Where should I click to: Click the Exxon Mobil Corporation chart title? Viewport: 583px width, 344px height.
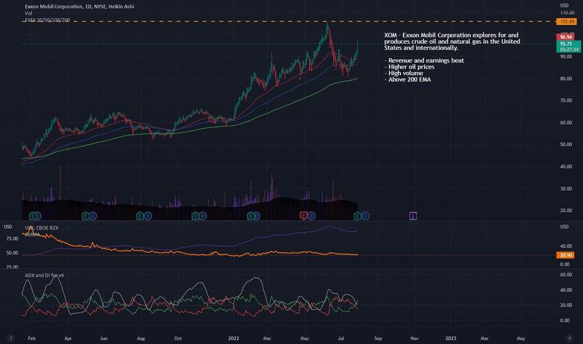79,6
